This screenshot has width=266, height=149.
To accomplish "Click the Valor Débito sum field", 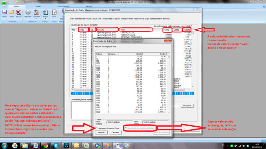I will tap(156, 122).
